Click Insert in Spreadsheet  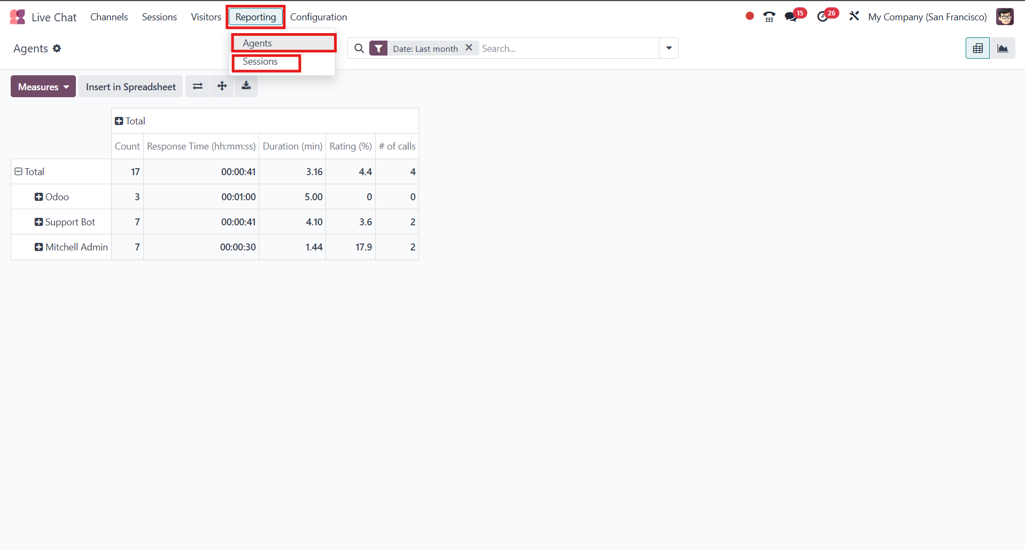tap(130, 86)
